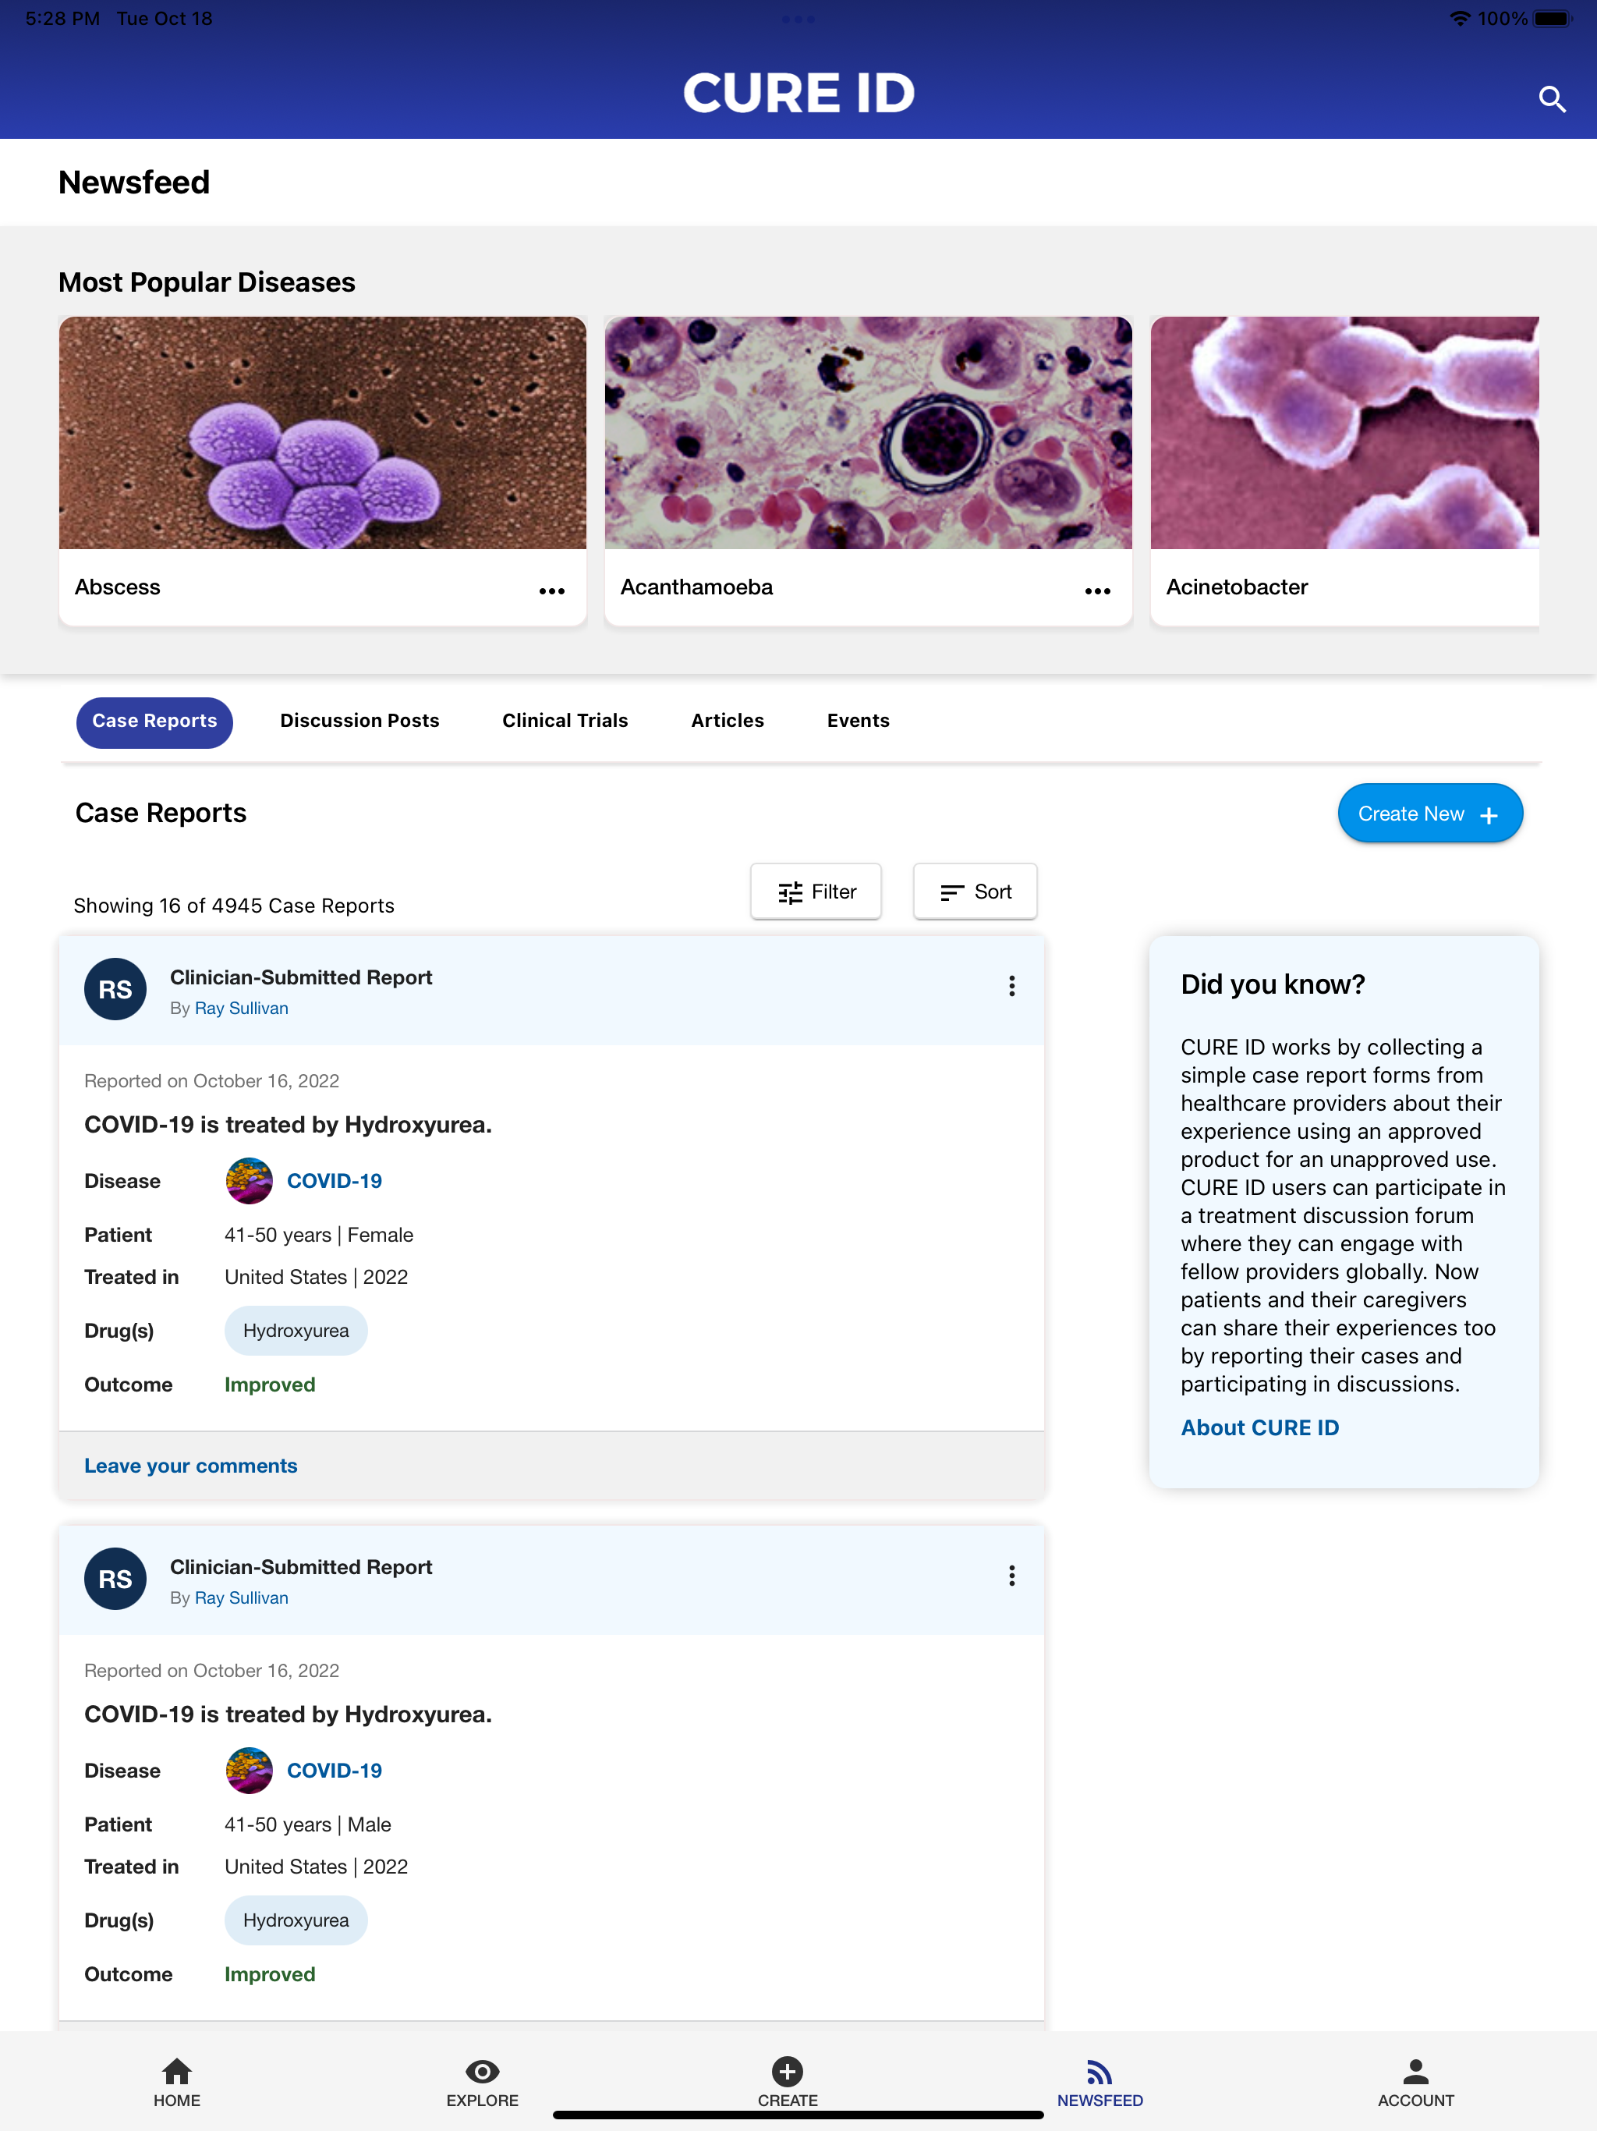This screenshot has width=1597, height=2131.
Task: Open second report title with Male patient
Action: click(x=288, y=1714)
